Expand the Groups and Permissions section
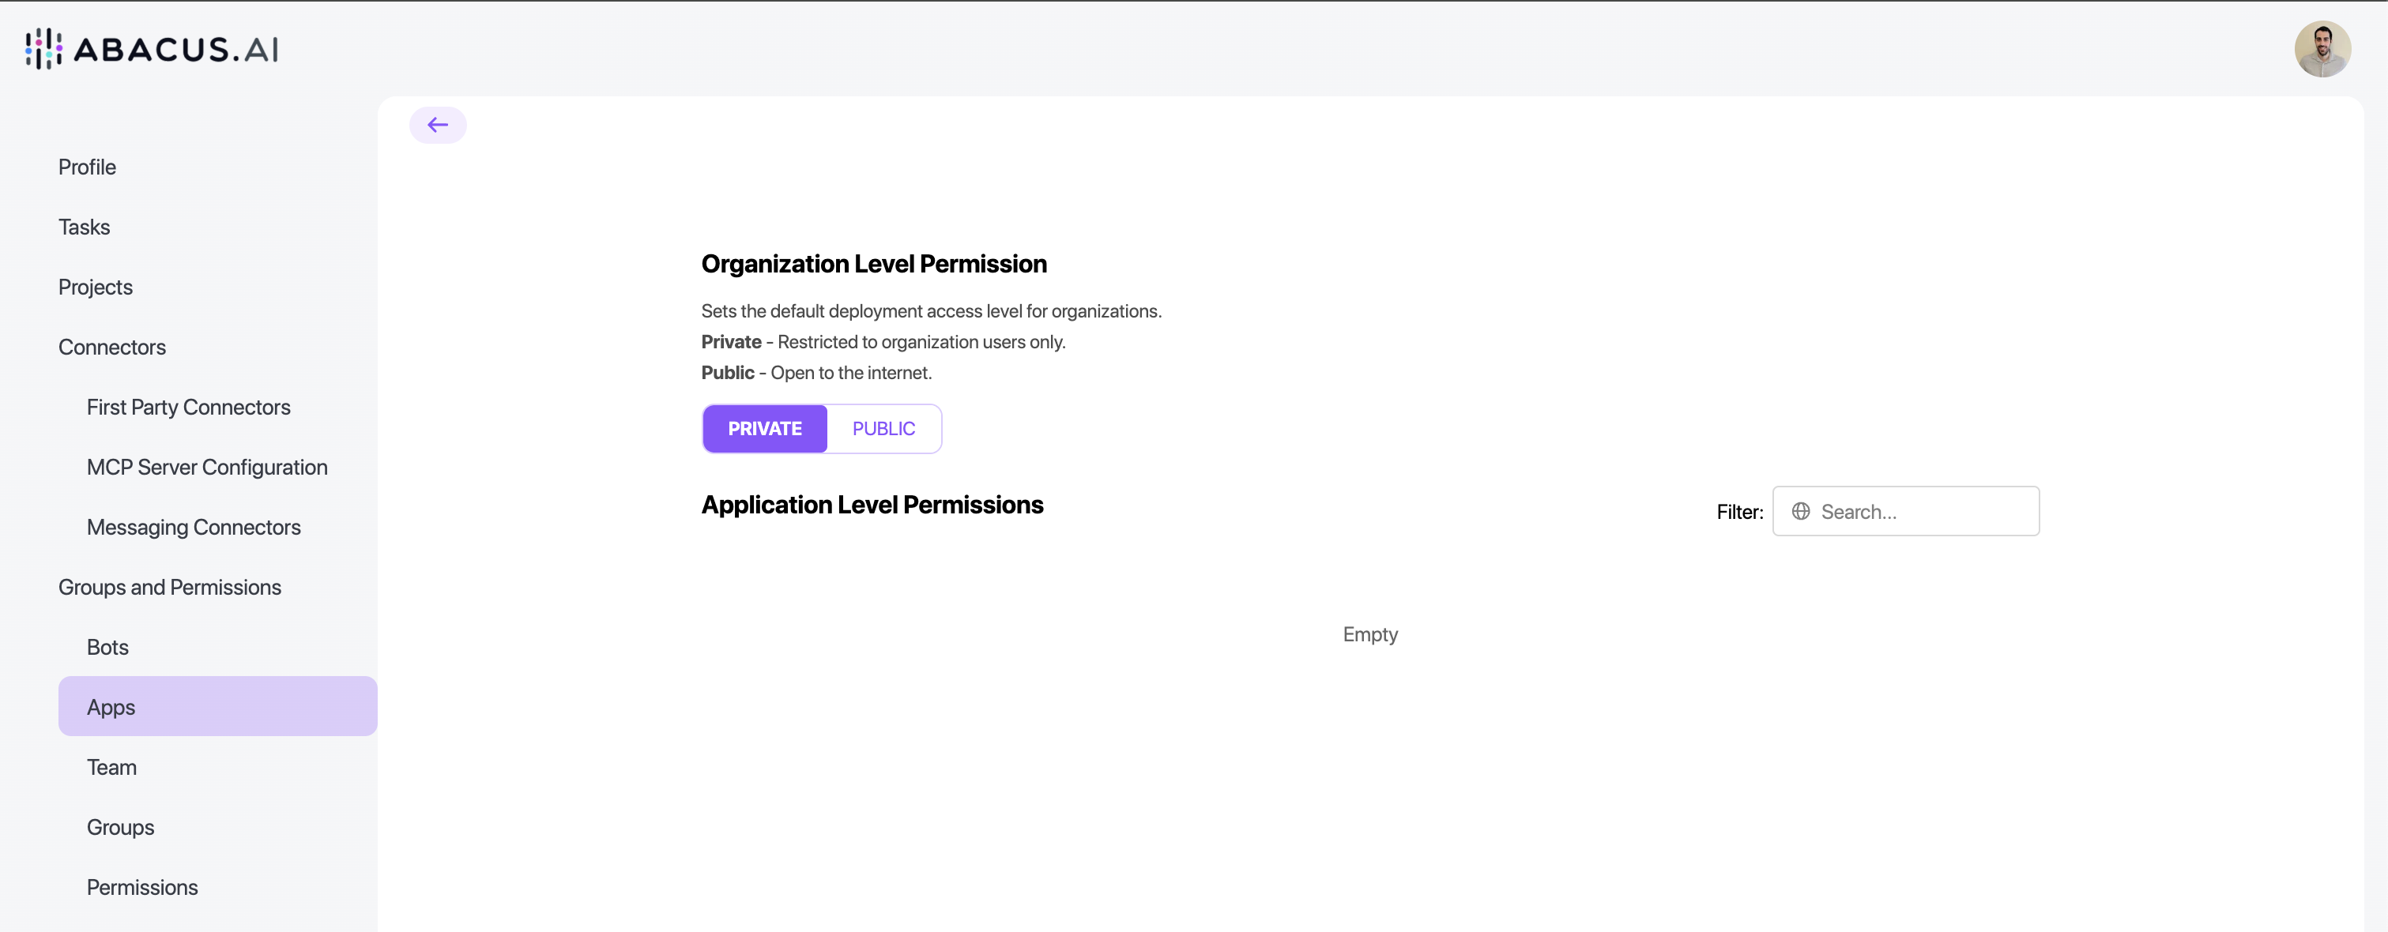The width and height of the screenshot is (2388, 932). (170, 586)
